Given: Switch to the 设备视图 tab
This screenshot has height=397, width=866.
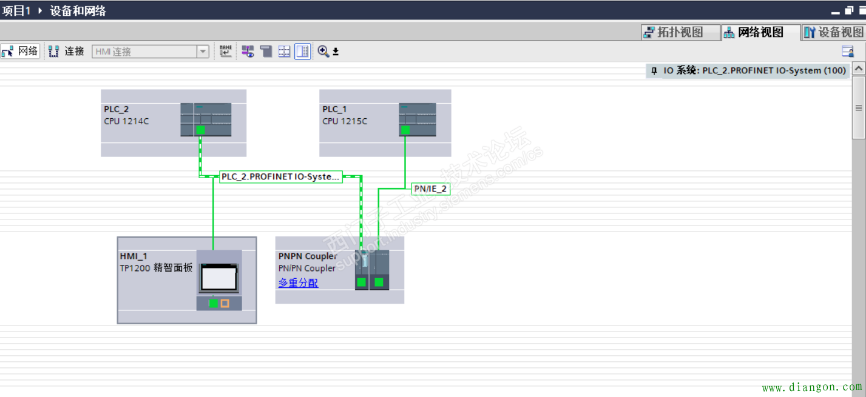Looking at the screenshot, I should 834,33.
